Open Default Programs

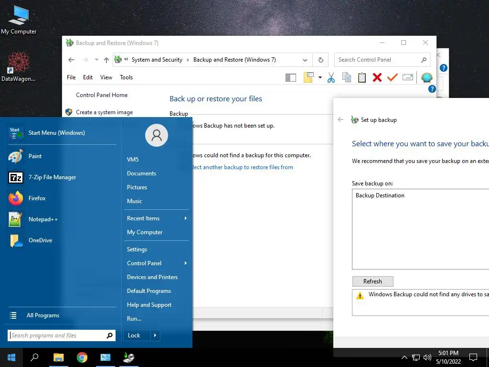(149, 291)
